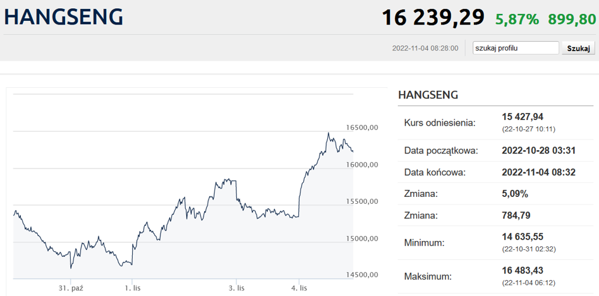Click the Zmiana value 5,09%
This screenshot has width=599, height=296.
tap(515, 194)
